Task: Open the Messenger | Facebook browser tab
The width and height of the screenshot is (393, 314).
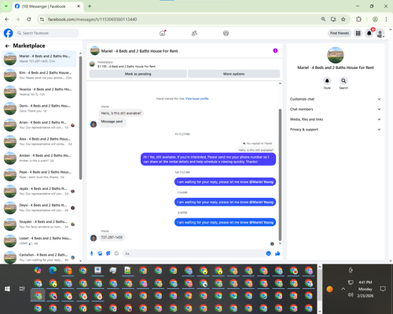Action: [x=48, y=6]
